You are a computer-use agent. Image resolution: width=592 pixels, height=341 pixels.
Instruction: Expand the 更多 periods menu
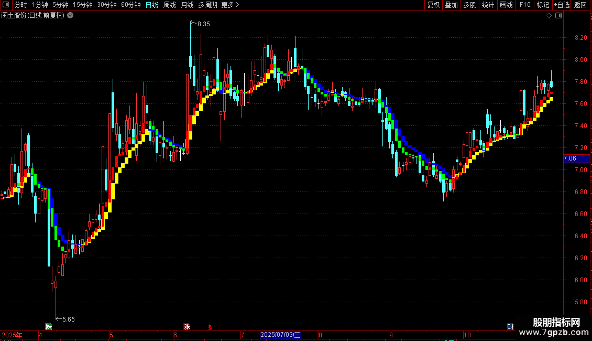(x=230, y=5)
